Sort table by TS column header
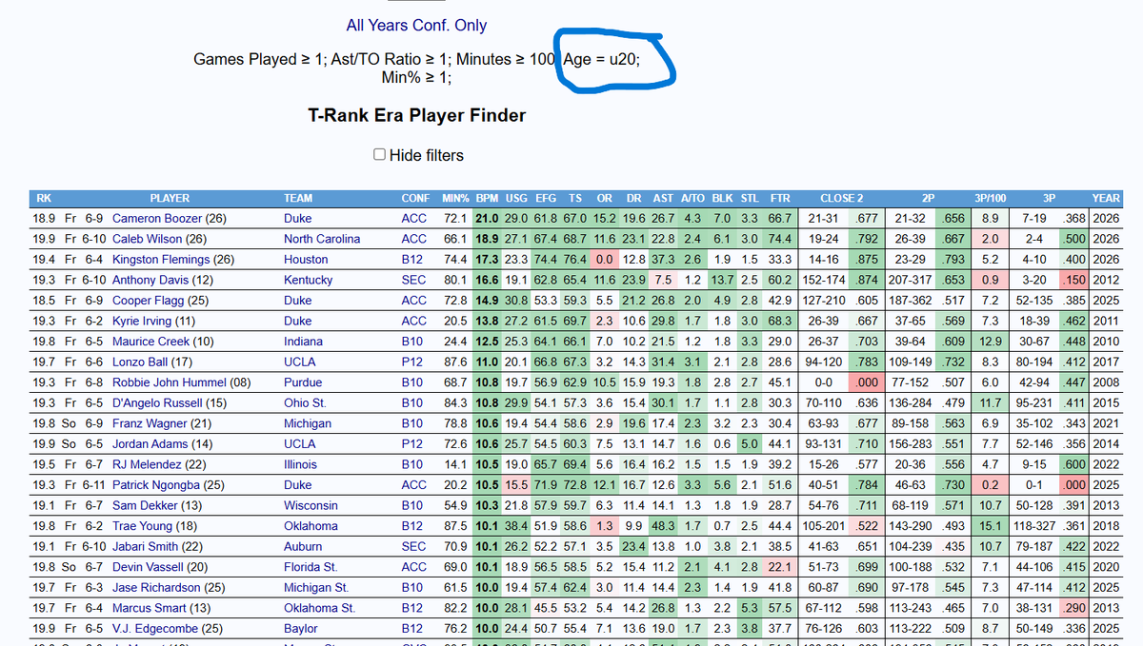Screen dimensions: 1143x646 tap(574, 198)
